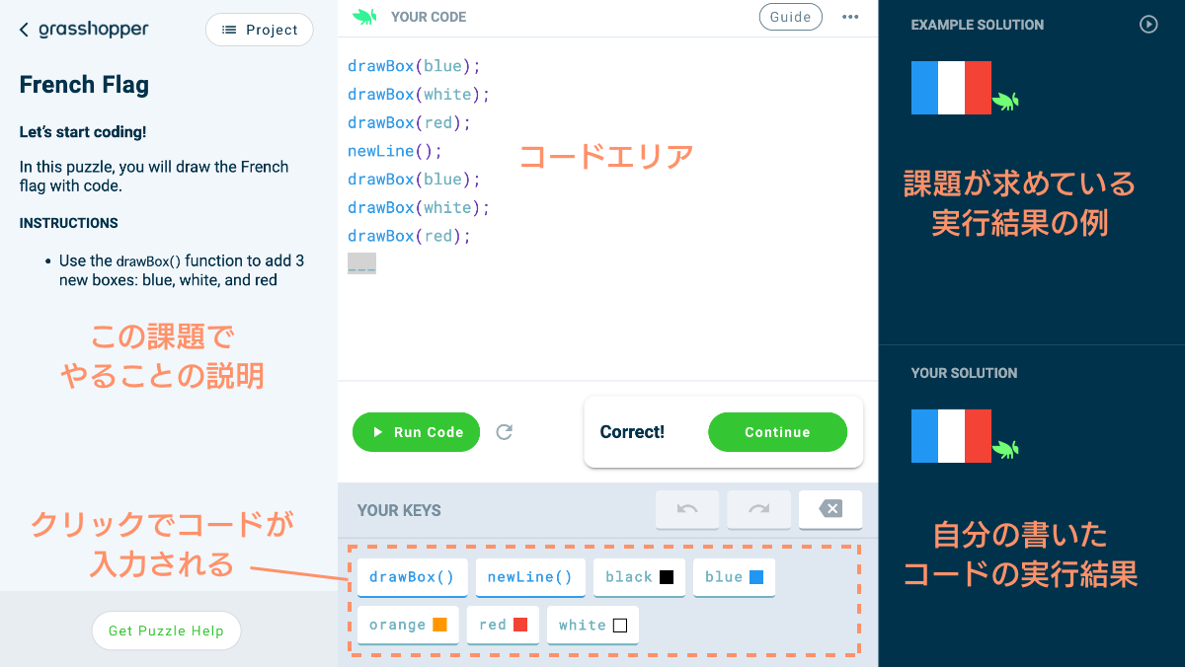
Task: Open the three-dot options menu
Action: tap(850, 16)
